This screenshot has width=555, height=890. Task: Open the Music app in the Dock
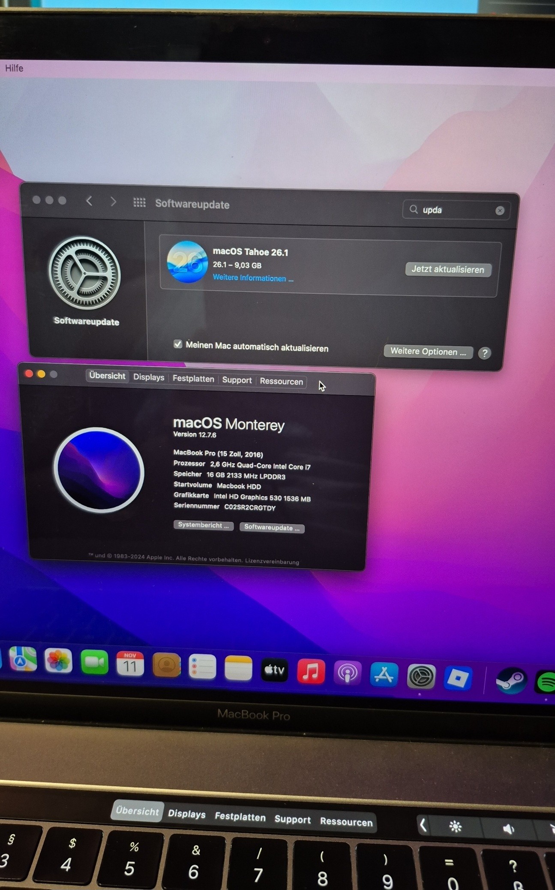pos(311,672)
